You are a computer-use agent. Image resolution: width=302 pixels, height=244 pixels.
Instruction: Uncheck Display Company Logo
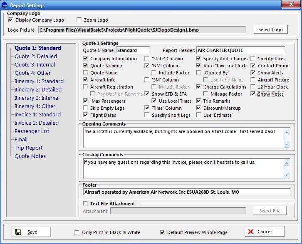pyautogui.click(x=10, y=20)
